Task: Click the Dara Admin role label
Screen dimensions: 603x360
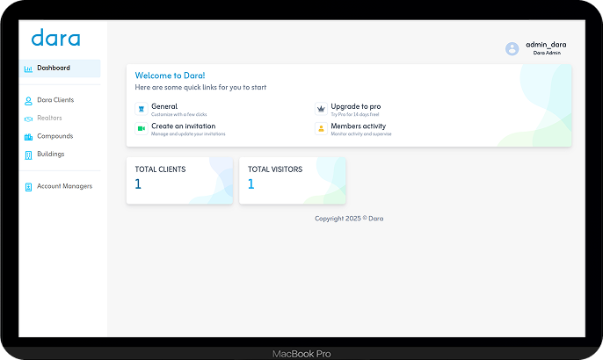Action: pyautogui.click(x=547, y=53)
